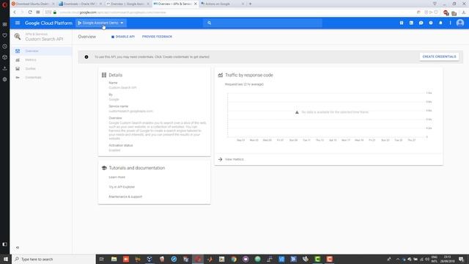Click the info icon in credentials banner

[x=86, y=57]
